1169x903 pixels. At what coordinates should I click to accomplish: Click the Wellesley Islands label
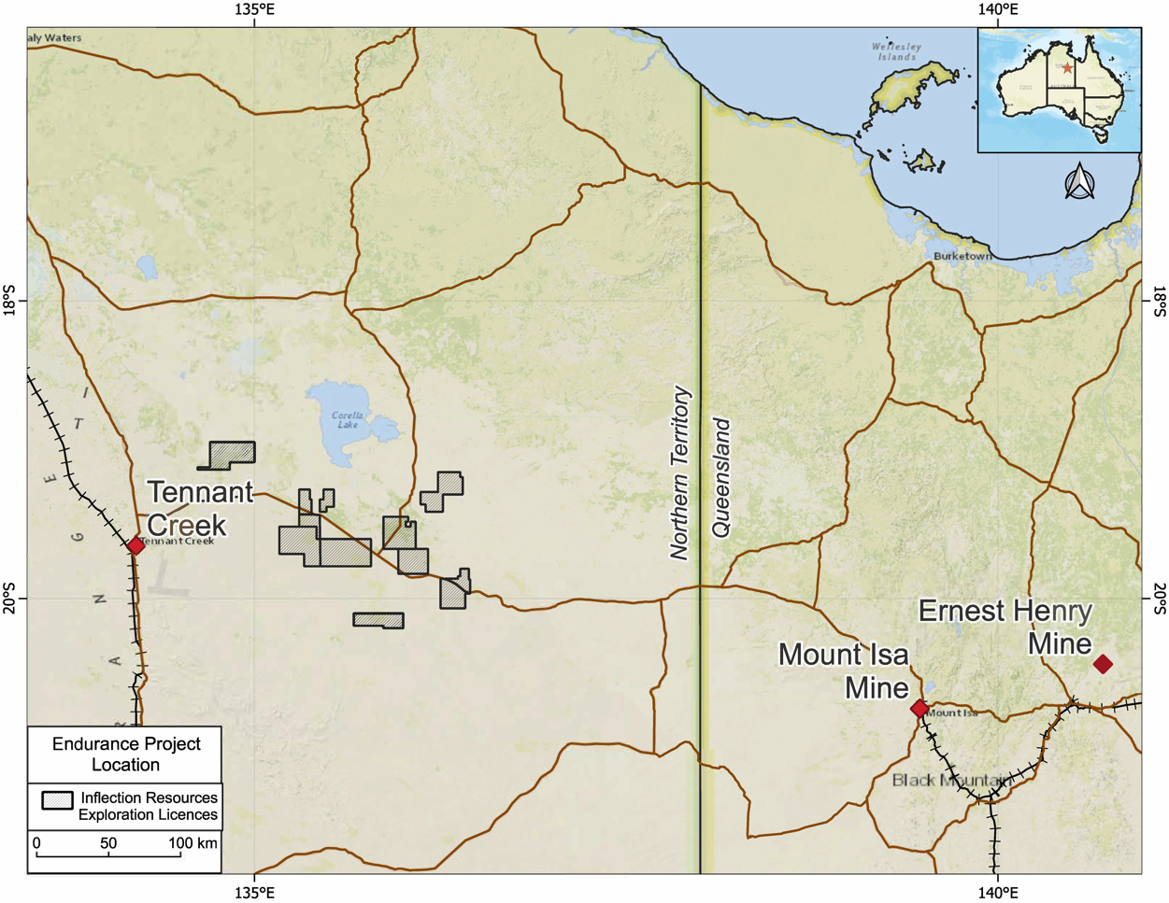click(x=896, y=51)
